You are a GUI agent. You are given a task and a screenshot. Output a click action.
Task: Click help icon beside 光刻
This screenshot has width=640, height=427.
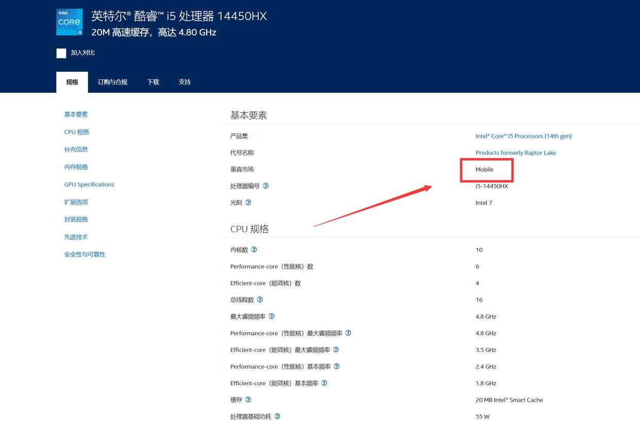pos(248,203)
